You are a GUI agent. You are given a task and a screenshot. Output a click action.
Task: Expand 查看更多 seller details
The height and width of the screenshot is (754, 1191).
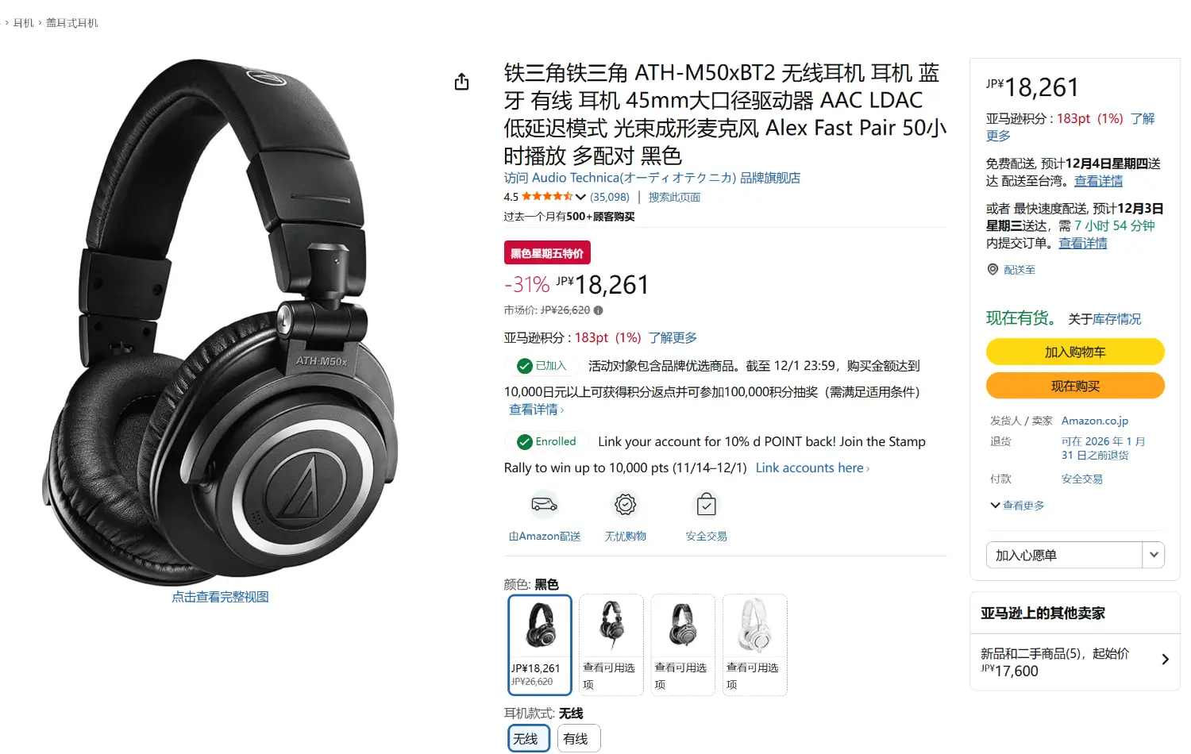tap(1017, 506)
